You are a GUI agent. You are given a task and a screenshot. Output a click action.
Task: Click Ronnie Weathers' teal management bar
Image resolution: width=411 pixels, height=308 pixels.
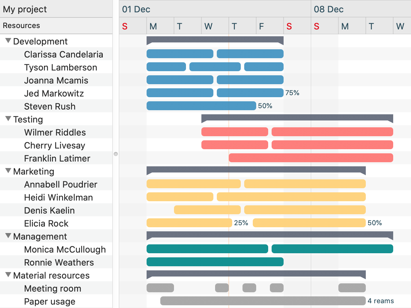coord(215,262)
